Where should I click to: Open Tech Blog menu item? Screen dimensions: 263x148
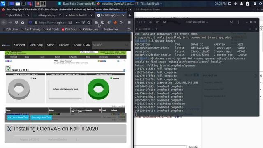[x=36, y=45]
